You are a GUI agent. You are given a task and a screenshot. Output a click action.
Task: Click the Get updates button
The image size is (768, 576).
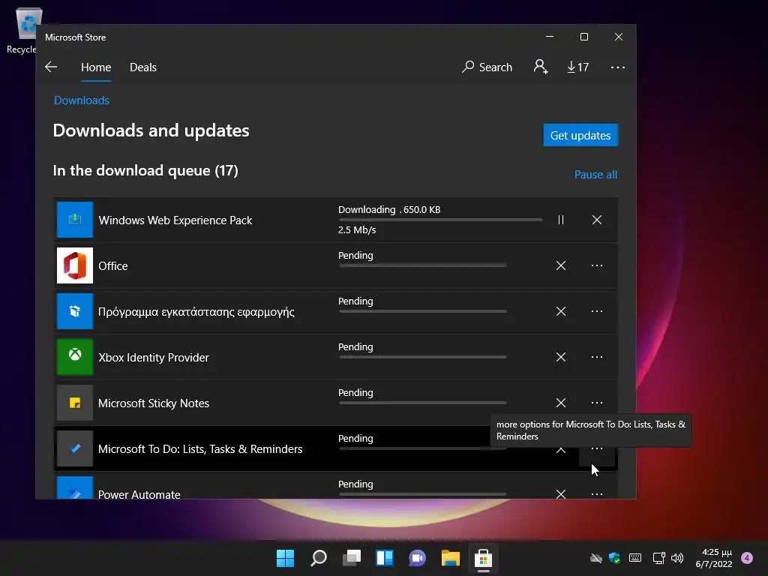click(x=580, y=135)
